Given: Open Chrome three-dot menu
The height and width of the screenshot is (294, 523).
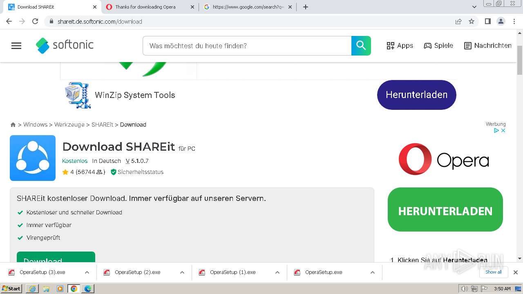Looking at the screenshot, I should tap(514, 21).
